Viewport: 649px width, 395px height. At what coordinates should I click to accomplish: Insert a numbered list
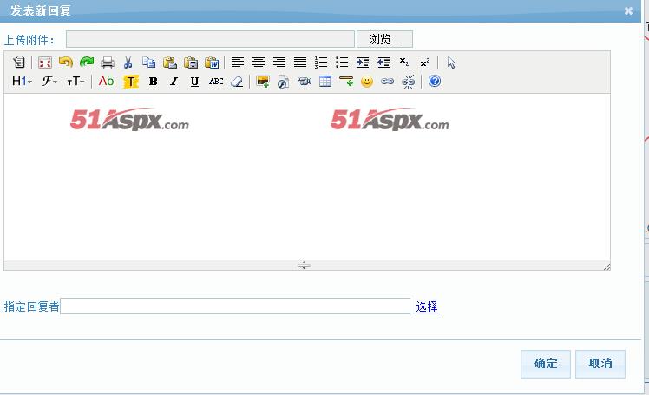point(321,63)
